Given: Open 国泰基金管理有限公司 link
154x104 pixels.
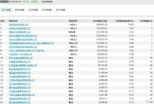Looking at the screenshot, I should click(20, 99).
